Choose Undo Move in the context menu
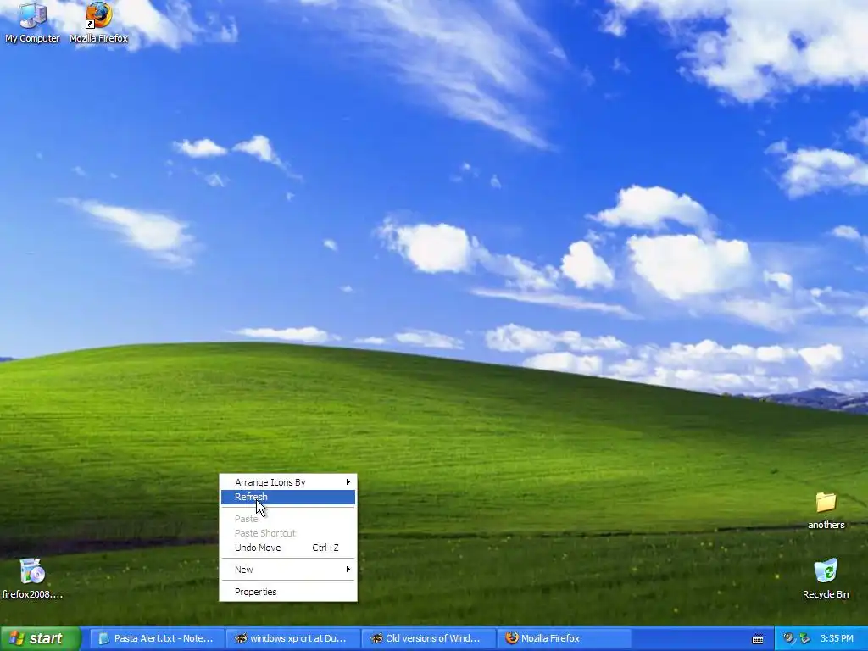 pyautogui.click(x=288, y=548)
